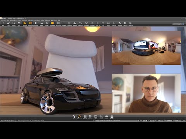Click the Fullscreen toolbar icon
The image size is (186, 139).
pyautogui.click(x=81, y=24)
